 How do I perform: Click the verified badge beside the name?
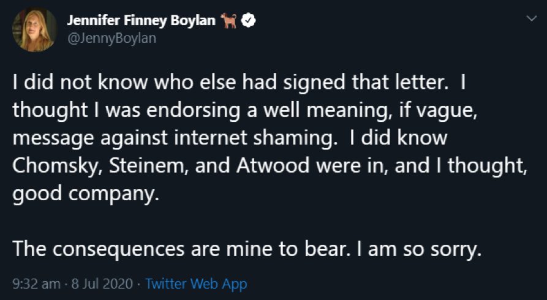[249, 21]
